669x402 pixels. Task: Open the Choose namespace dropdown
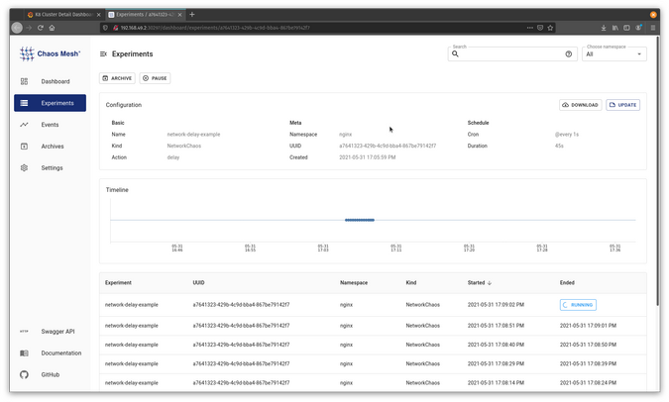pyautogui.click(x=614, y=54)
